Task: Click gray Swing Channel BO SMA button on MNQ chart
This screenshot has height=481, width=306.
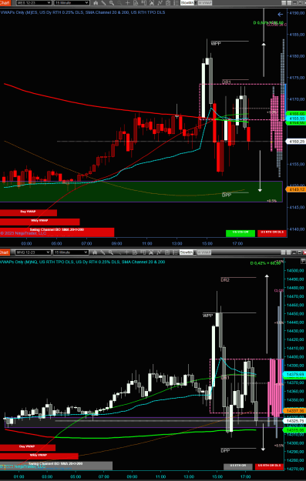Action: [56, 466]
